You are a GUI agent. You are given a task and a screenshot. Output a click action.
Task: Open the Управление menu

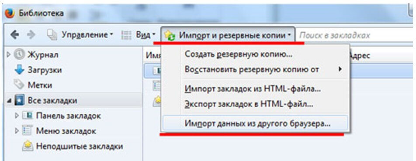click(x=80, y=35)
